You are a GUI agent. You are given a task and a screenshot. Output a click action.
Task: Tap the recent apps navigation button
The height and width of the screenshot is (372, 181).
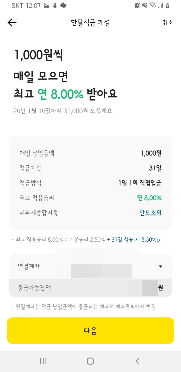(x=43, y=361)
